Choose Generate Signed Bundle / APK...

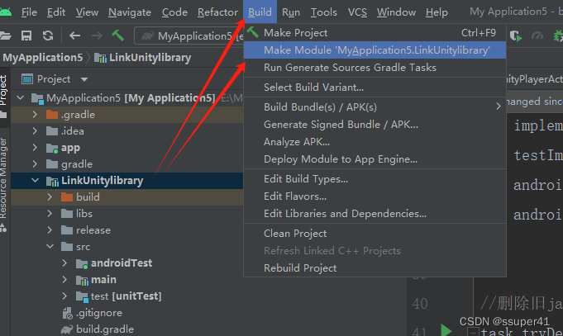[375, 125]
